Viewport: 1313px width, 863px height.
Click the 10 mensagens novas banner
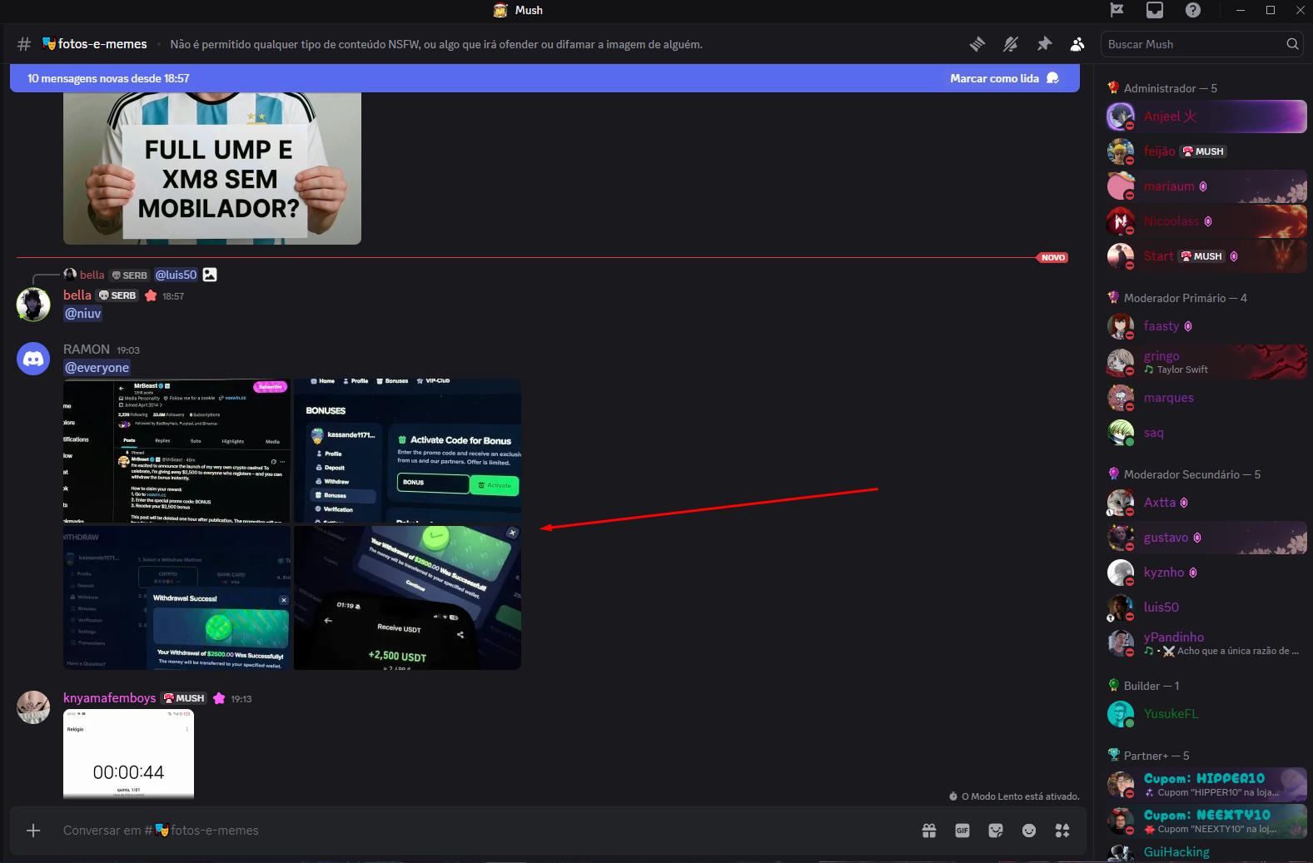click(x=545, y=78)
